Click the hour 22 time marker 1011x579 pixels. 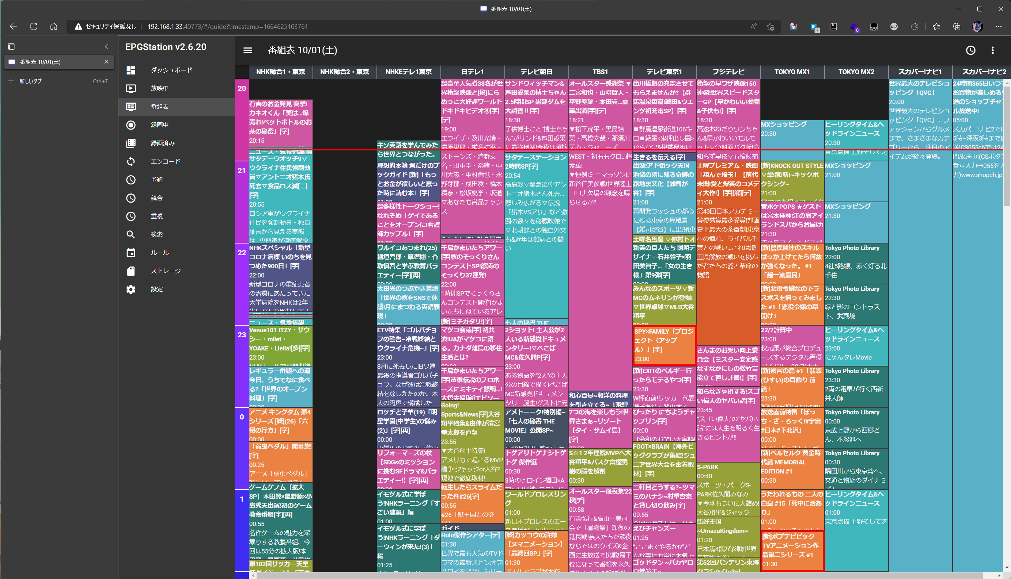click(242, 253)
